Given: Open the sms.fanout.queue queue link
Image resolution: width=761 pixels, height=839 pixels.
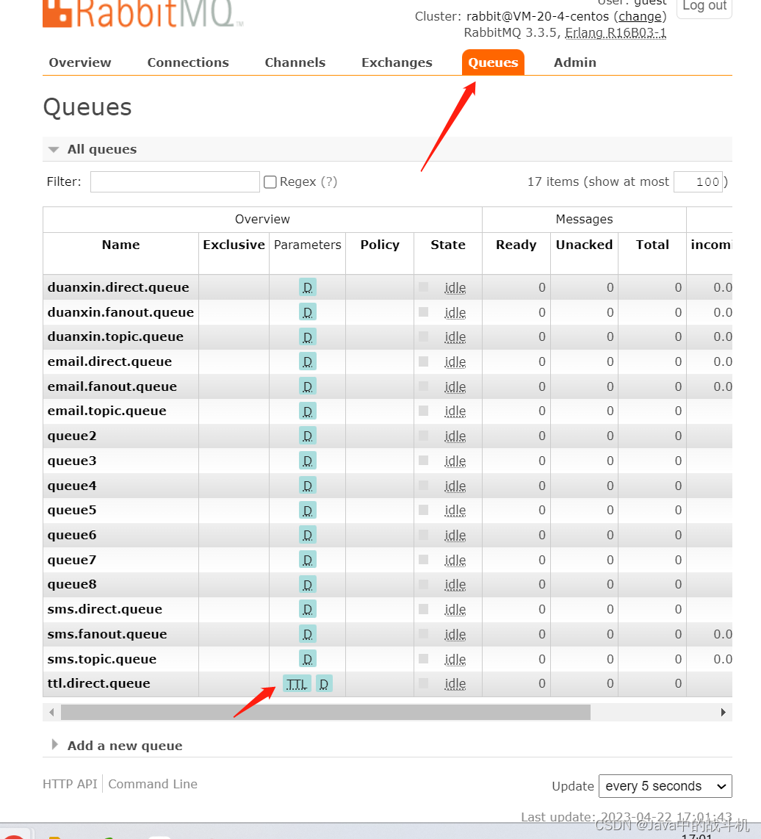Looking at the screenshot, I should tap(107, 634).
